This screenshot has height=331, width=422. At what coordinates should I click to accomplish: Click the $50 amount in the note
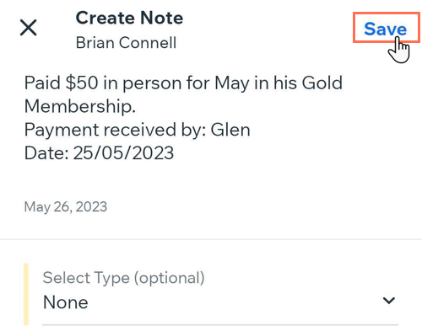point(82,83)
